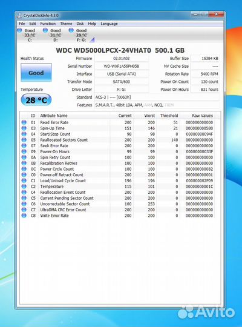Click the CrystalDiskInfo title bar icon
Image resolution: width=242 pixels, height=327 pixels.
(x=19, y=15)
